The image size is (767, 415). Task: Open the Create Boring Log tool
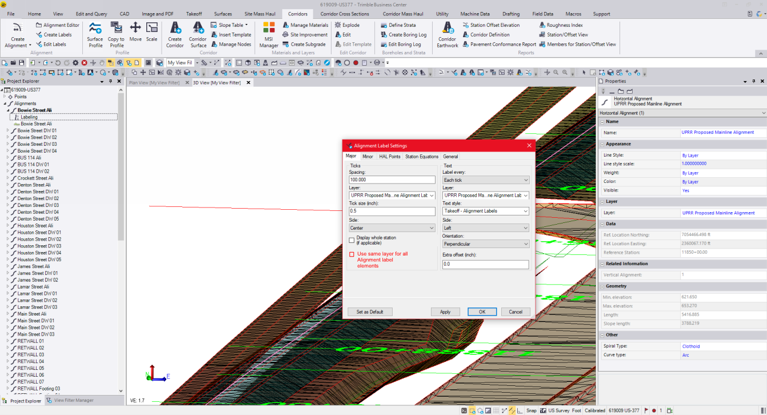tap(404, 35)
